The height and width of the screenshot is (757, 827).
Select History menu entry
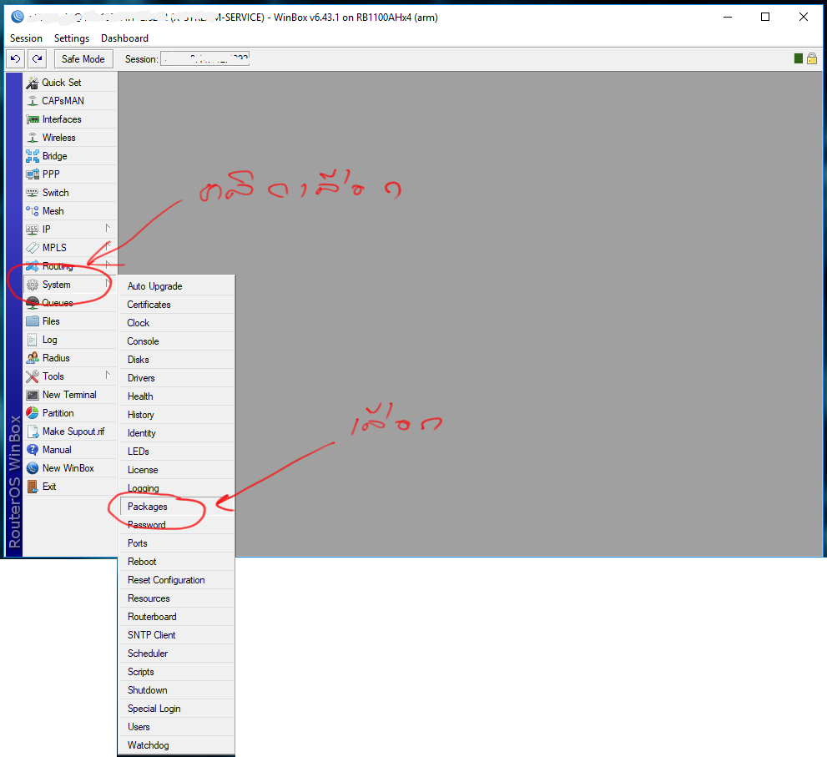click(177, 415)
